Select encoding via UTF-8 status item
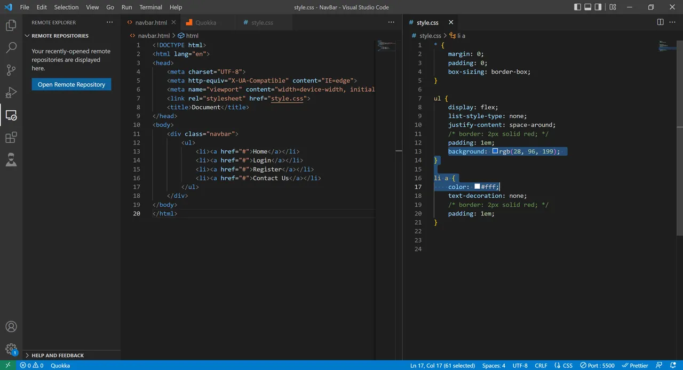 (x=520, y=365)
